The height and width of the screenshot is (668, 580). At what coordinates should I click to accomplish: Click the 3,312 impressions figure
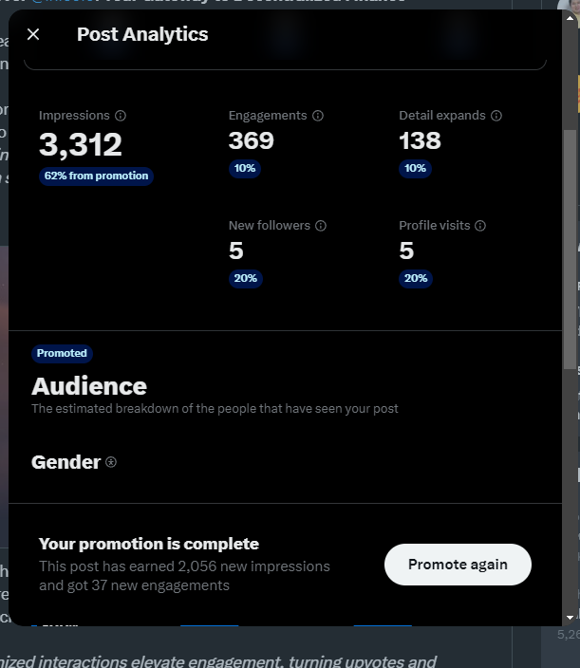tap(81, 145)
